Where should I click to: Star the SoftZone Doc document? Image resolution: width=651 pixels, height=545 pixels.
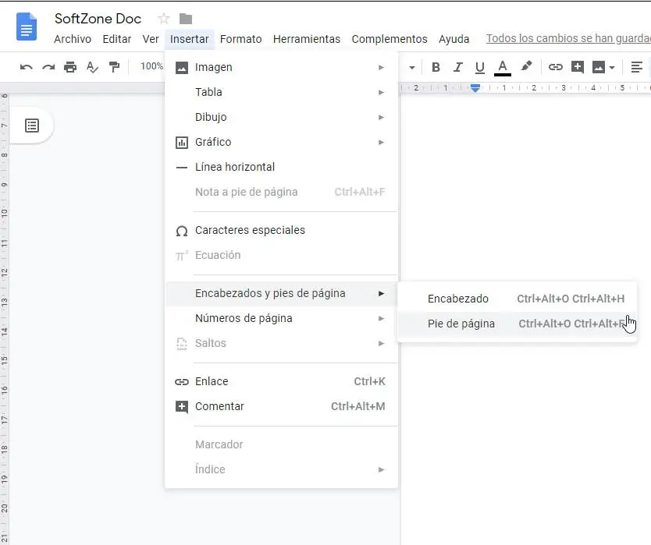click(164, 19)
